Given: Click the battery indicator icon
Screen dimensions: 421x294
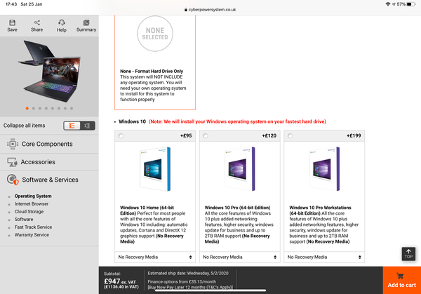Looking at the screenshot, I should [x=410, y=4].
